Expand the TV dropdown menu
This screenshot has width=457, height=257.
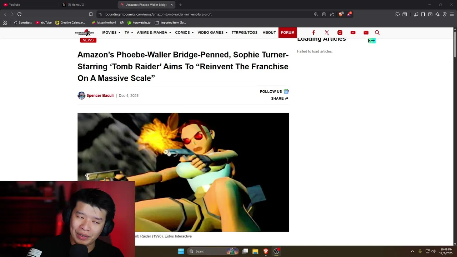click(x=129, y=32)
